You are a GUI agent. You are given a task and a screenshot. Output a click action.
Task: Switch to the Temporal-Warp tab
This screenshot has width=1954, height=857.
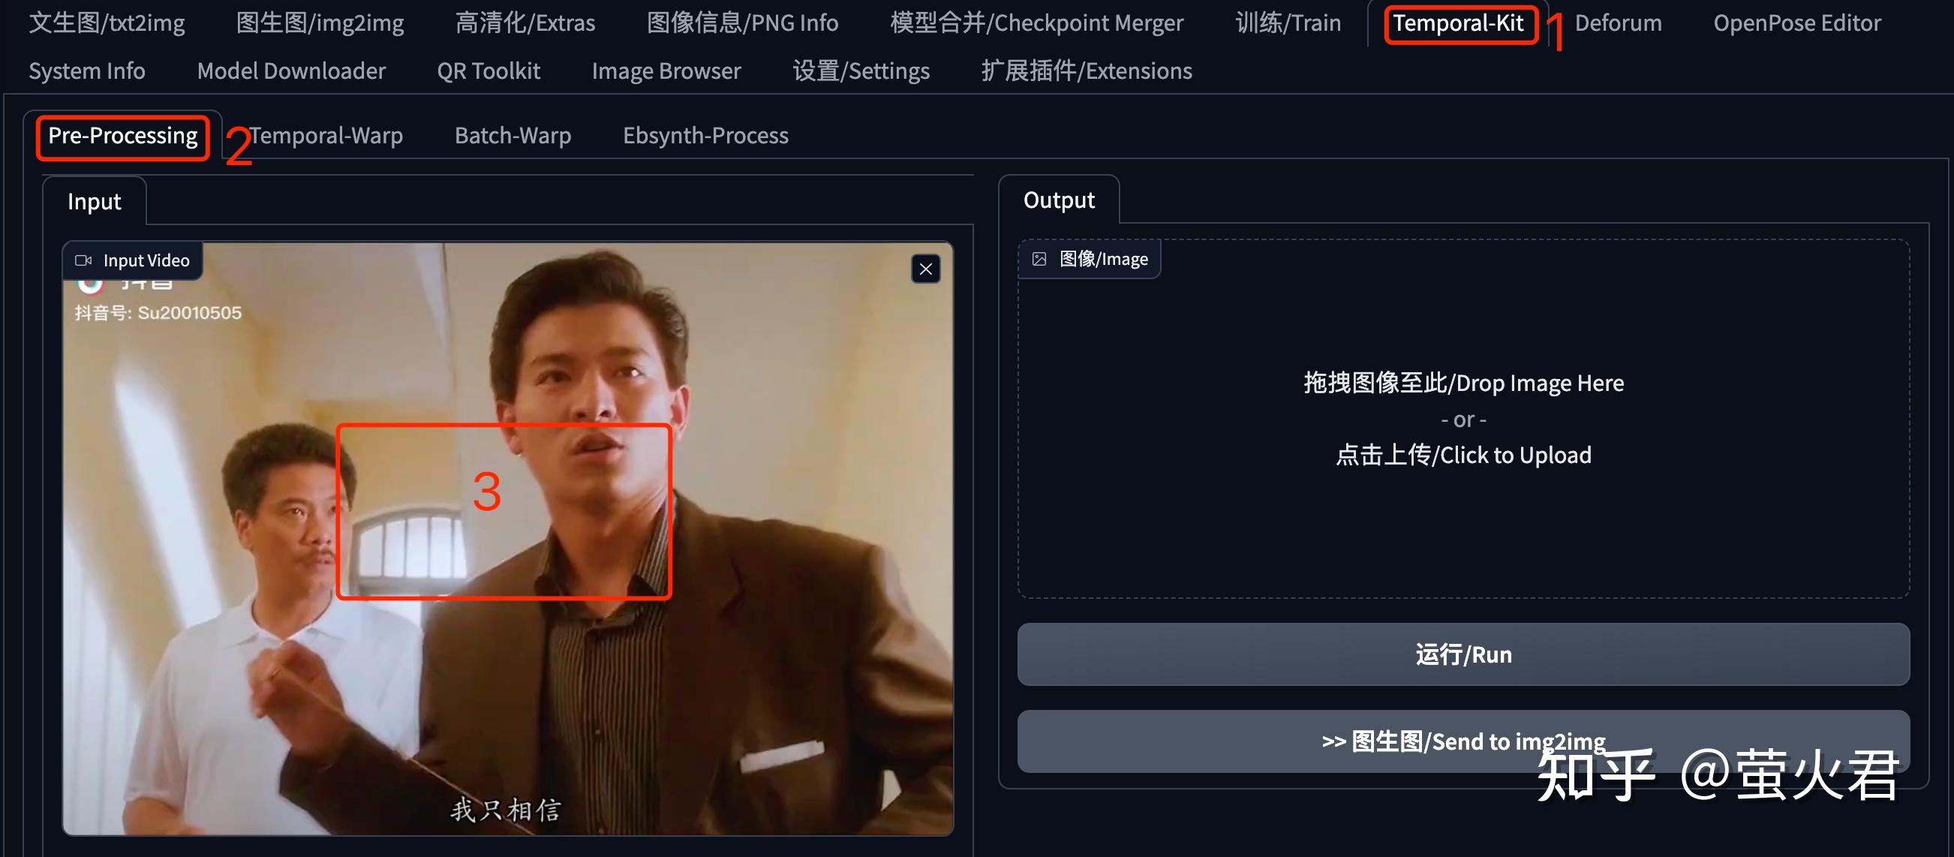coord(325,135)
